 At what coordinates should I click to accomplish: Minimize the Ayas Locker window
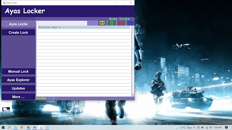tap(115, 3)
